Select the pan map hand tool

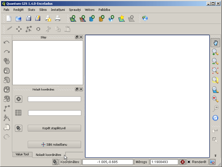[x=215, y=43]
